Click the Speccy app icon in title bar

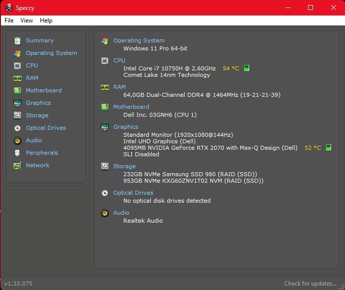tap(9, 7)
